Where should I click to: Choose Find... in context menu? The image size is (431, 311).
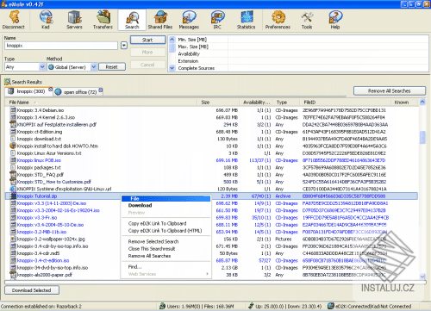(x=166, y=267)
